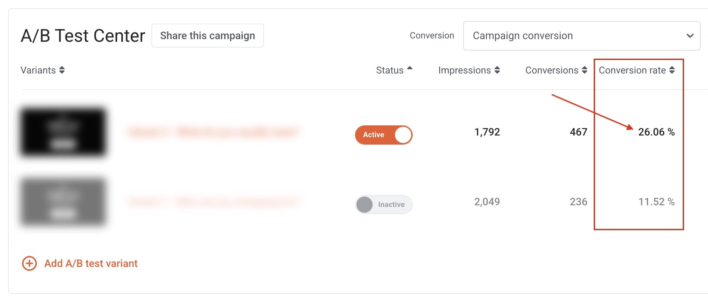Click Add A/B test variant link

point(91,263)
